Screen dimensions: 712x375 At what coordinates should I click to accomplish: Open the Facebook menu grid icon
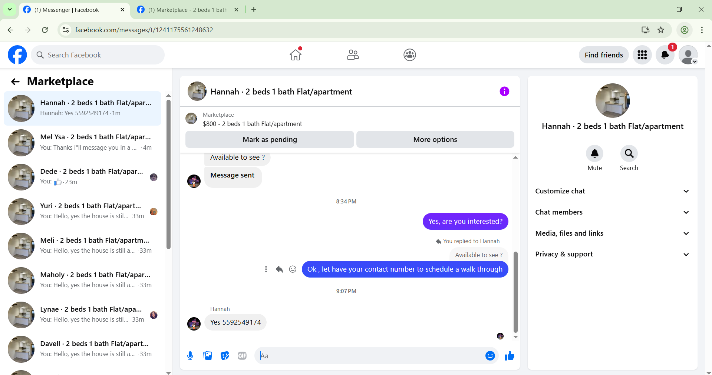coord(642,55)
